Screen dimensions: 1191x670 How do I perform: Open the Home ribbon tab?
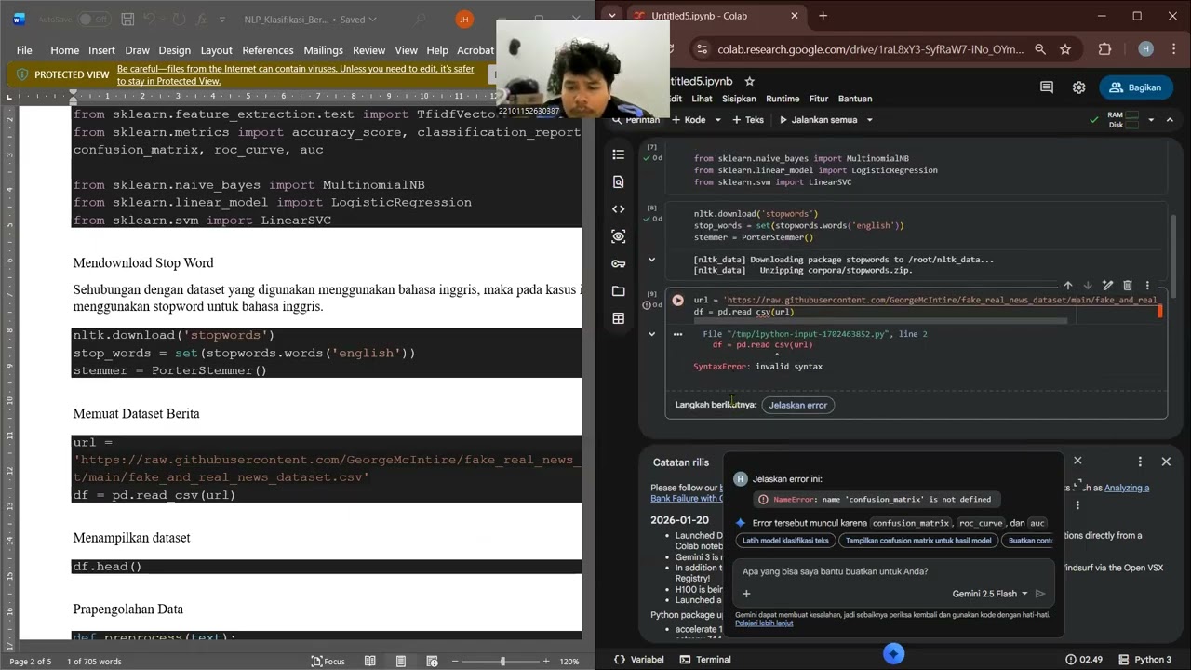click(x=64, y=50)
